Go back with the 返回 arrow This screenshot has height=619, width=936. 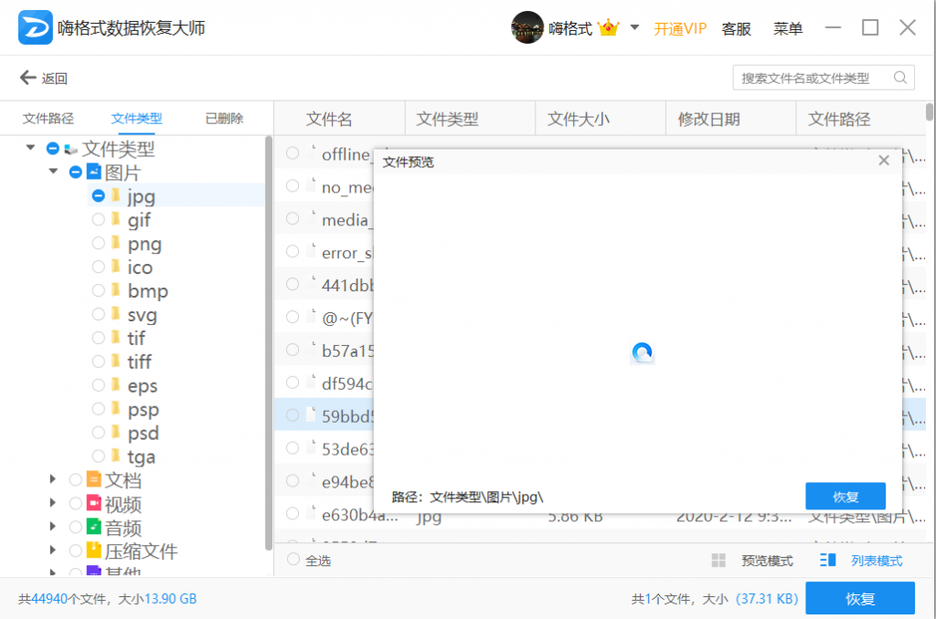coord(28,78)
